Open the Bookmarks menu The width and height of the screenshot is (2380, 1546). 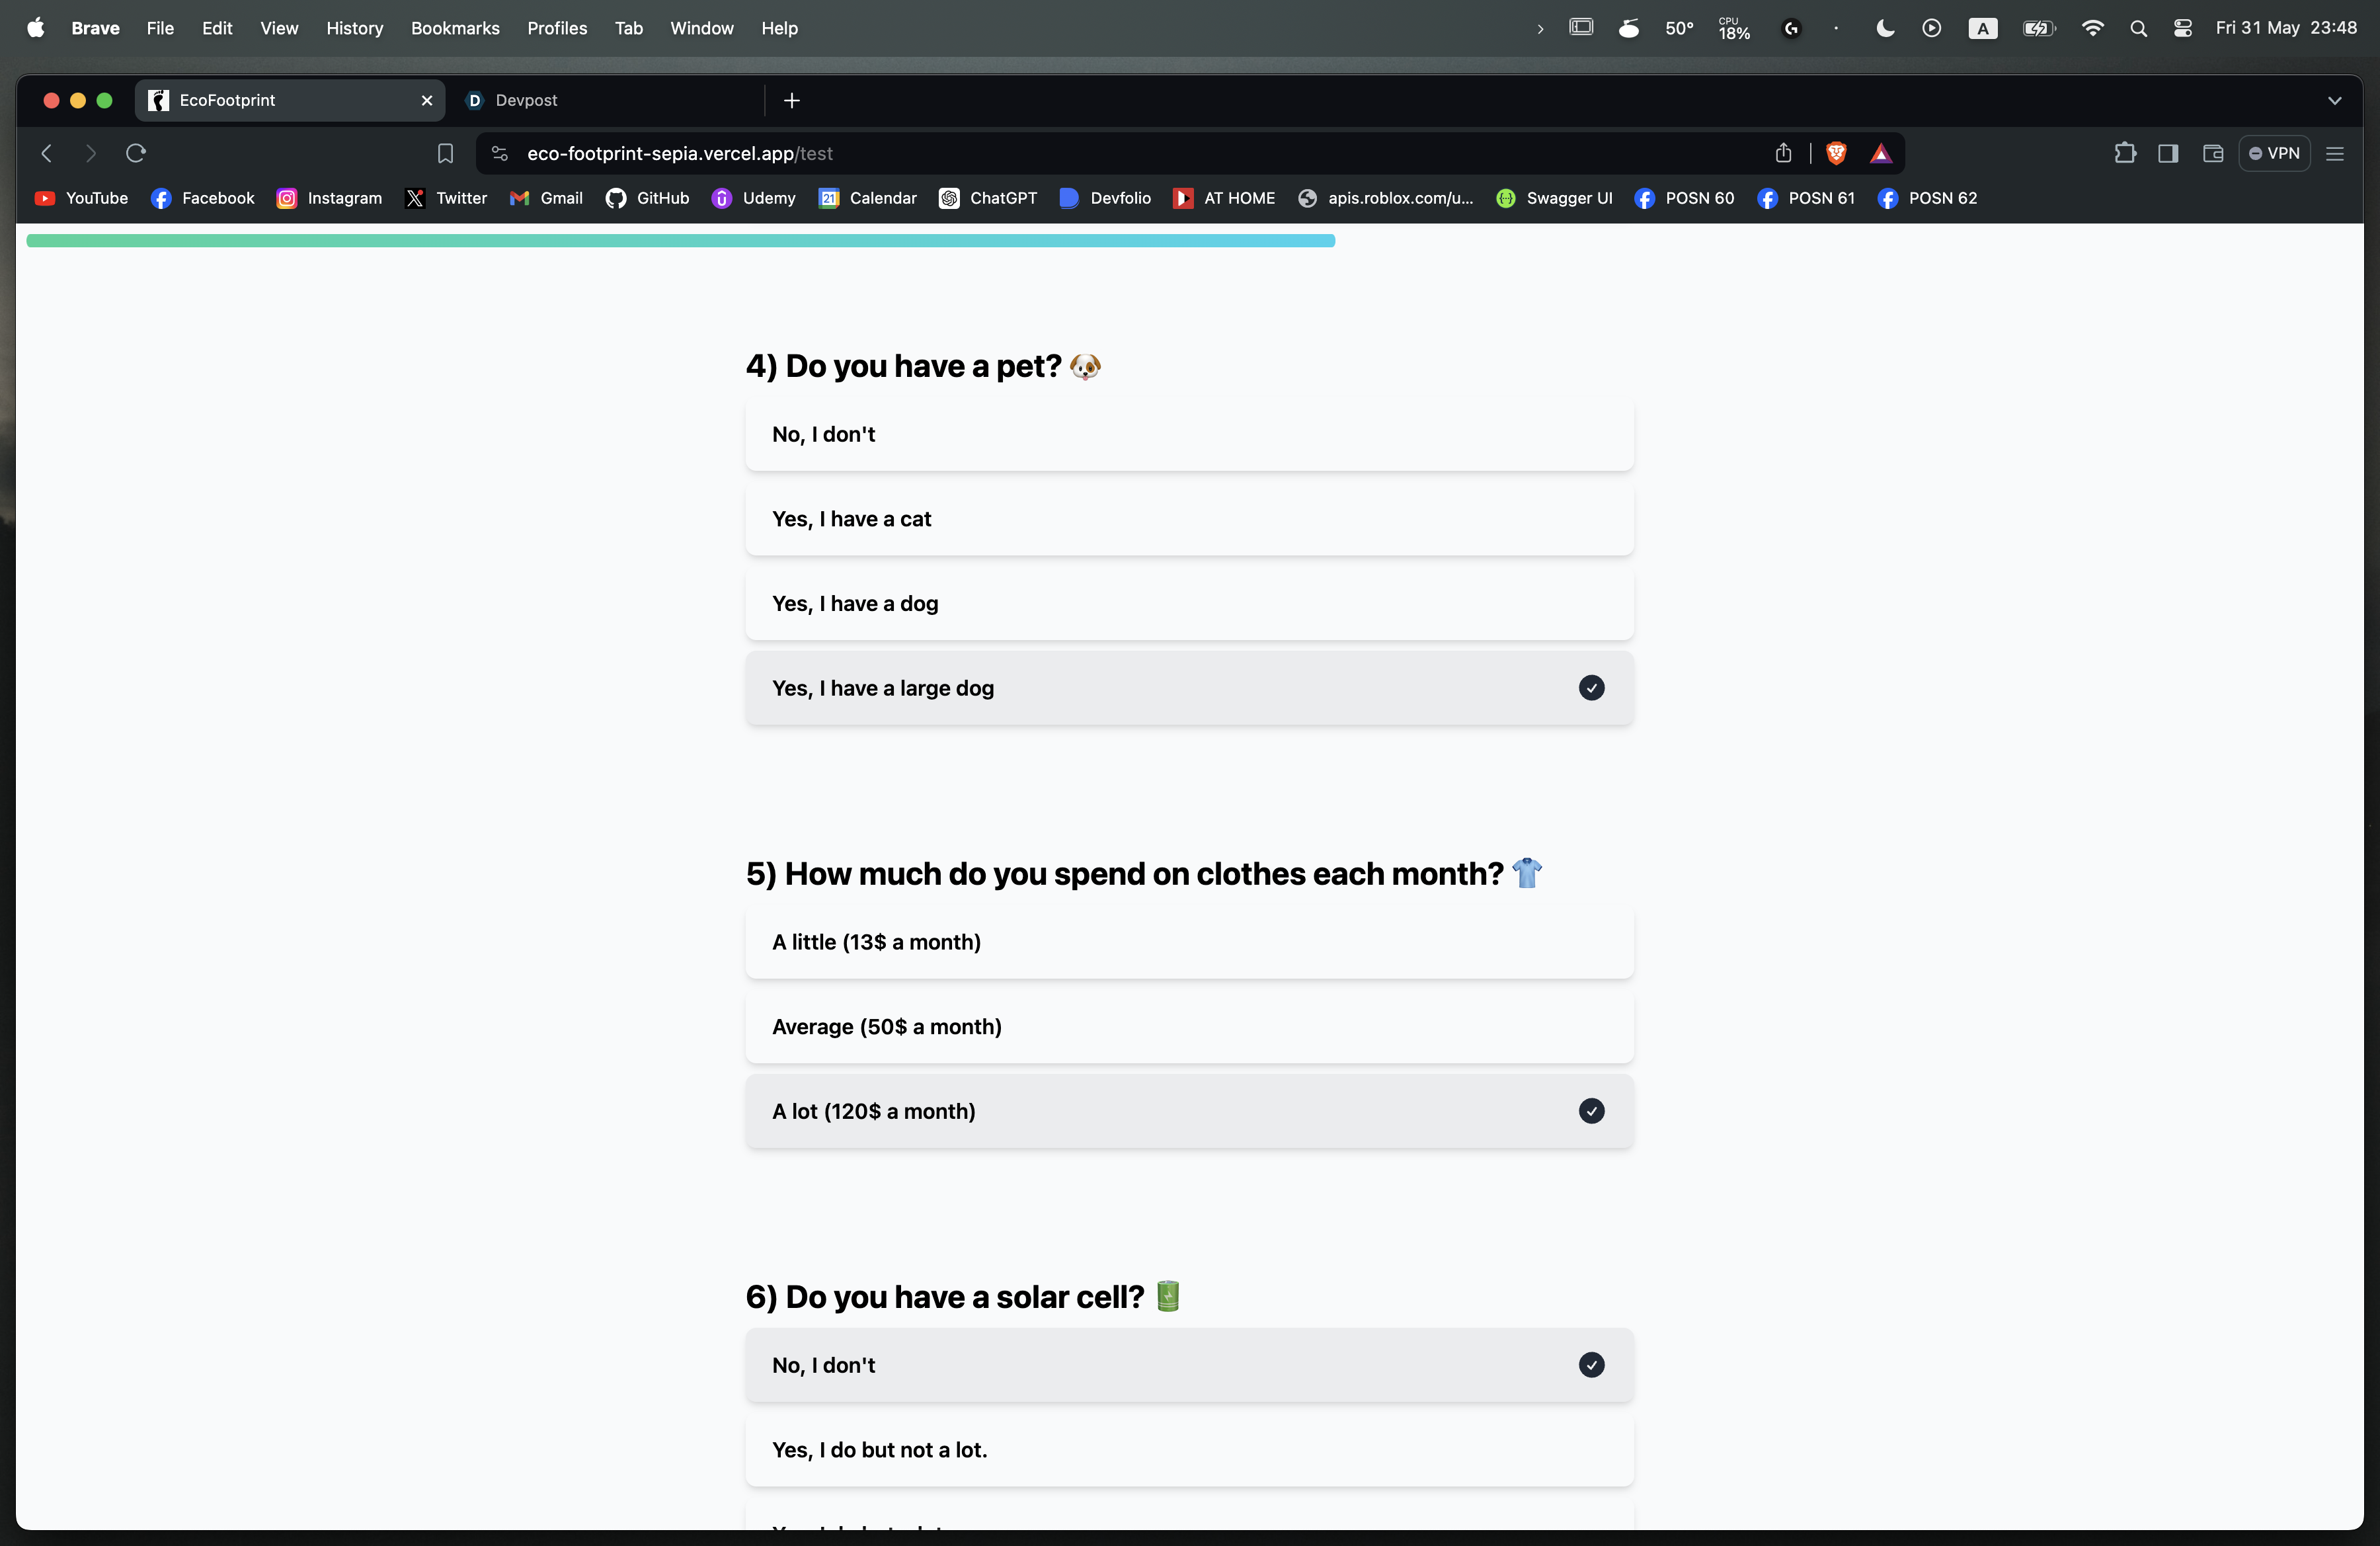[455, 28]
